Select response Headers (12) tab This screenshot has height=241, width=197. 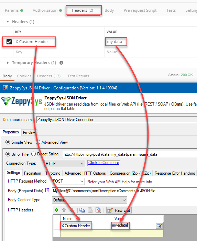click(49, 76)
